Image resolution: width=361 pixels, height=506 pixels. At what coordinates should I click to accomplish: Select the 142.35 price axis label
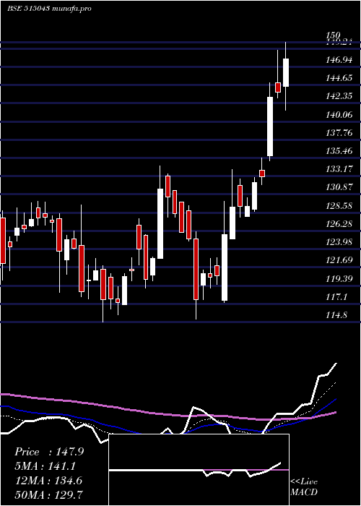point(339,96)
